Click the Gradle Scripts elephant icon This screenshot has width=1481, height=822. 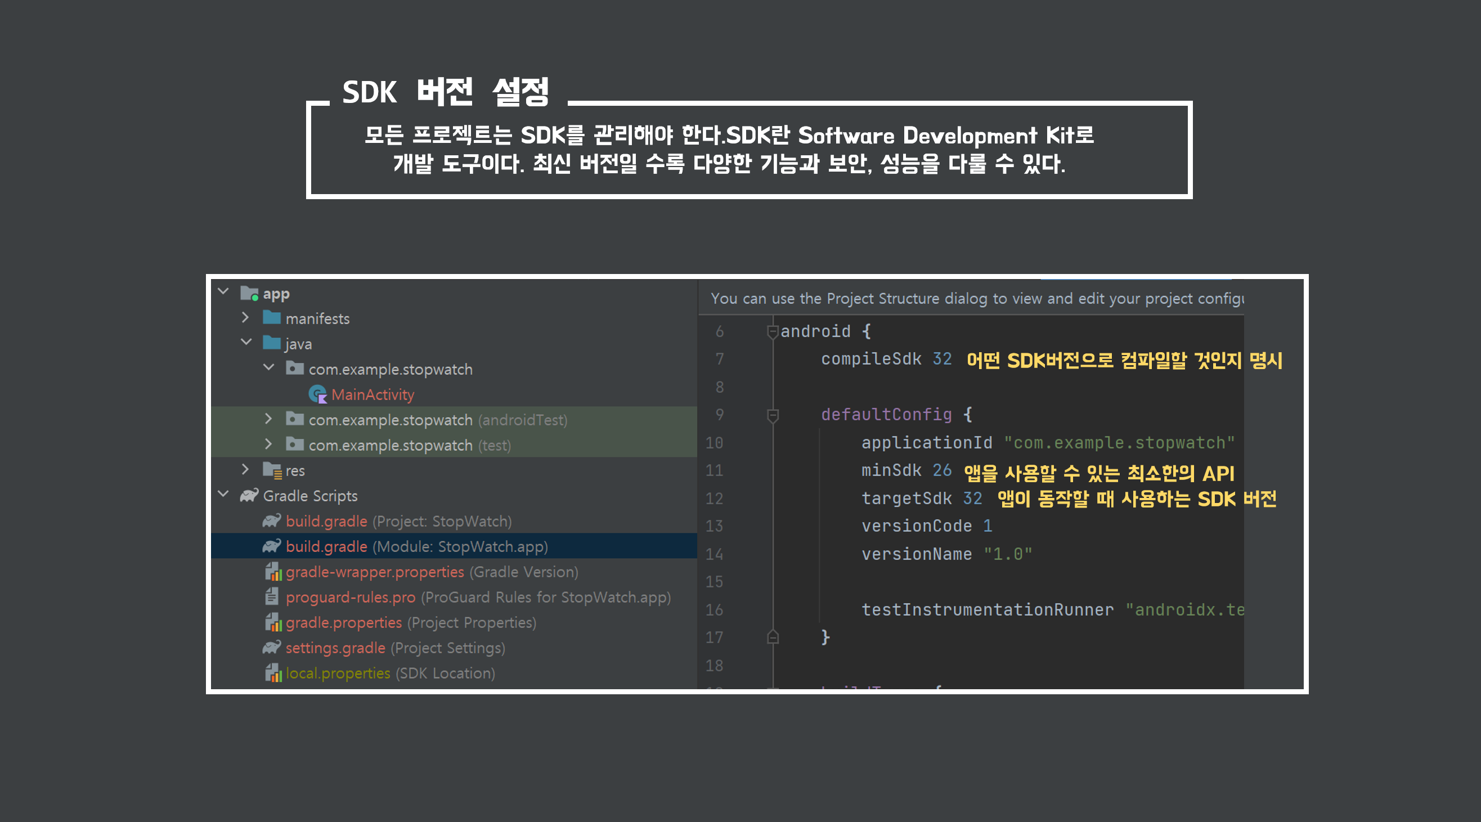[249, 496]
